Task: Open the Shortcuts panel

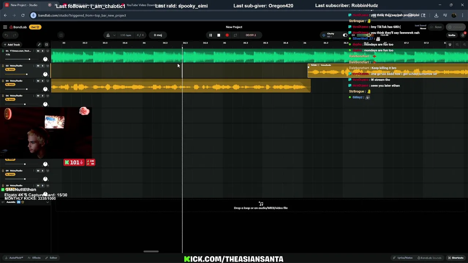Action: (456, 258)
